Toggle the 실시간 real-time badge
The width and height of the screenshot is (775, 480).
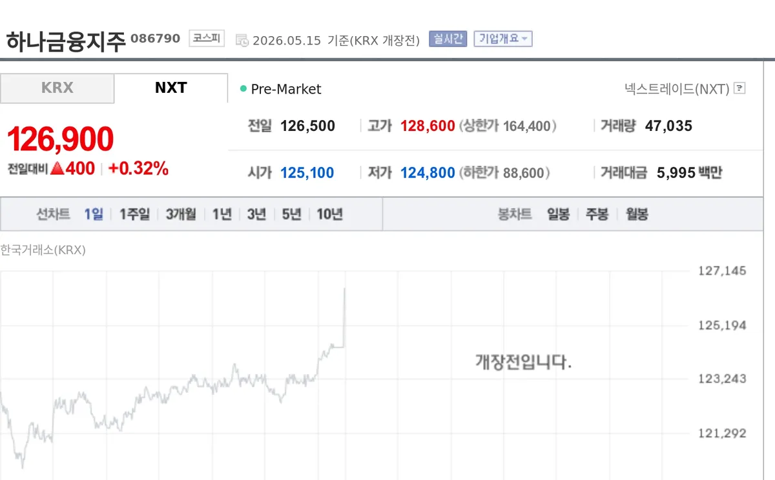click(x=448, y=39)
